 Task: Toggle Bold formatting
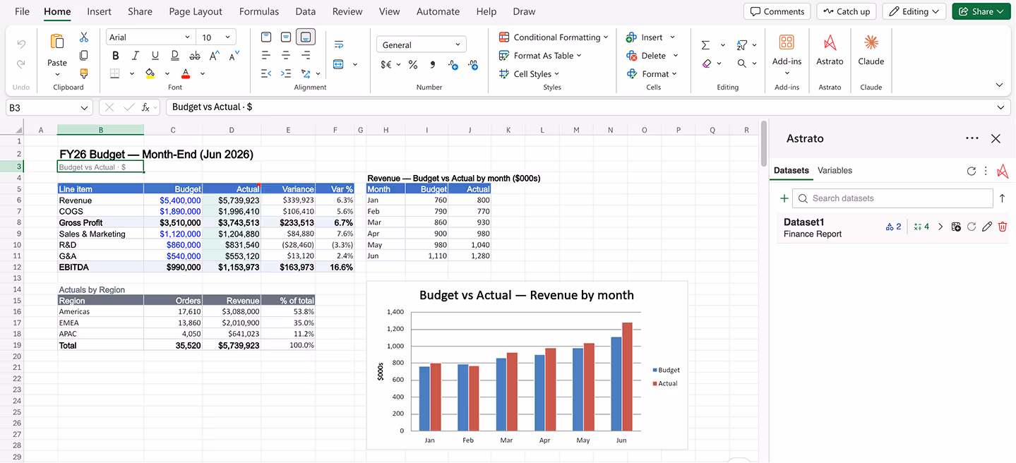pos(115,56)
